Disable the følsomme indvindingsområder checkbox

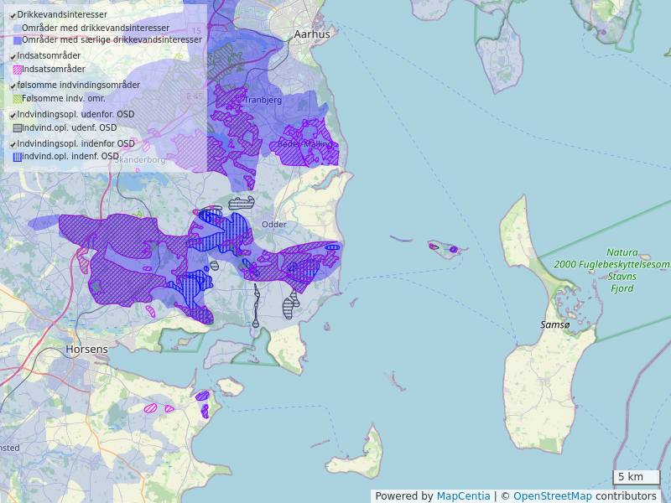[13, 86]
